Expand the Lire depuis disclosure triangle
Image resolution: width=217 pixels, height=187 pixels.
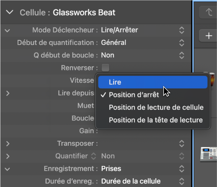[7, 93]
